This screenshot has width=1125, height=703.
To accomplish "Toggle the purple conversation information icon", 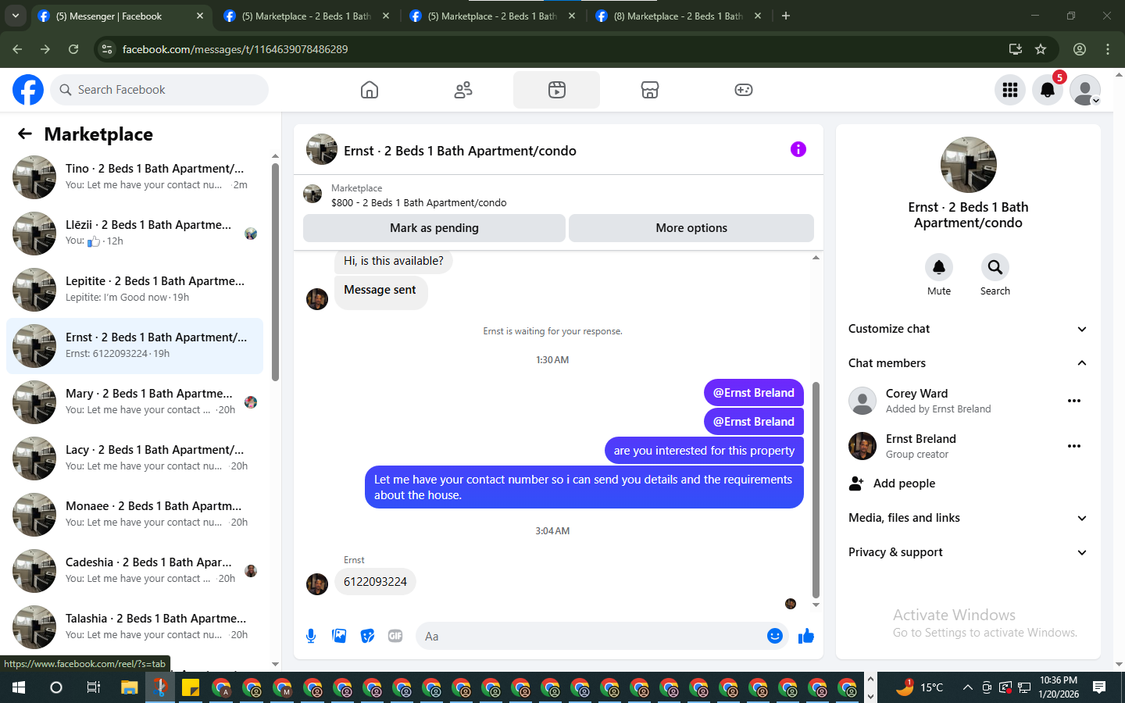I will pyautogui.click(x=798, y=149).
